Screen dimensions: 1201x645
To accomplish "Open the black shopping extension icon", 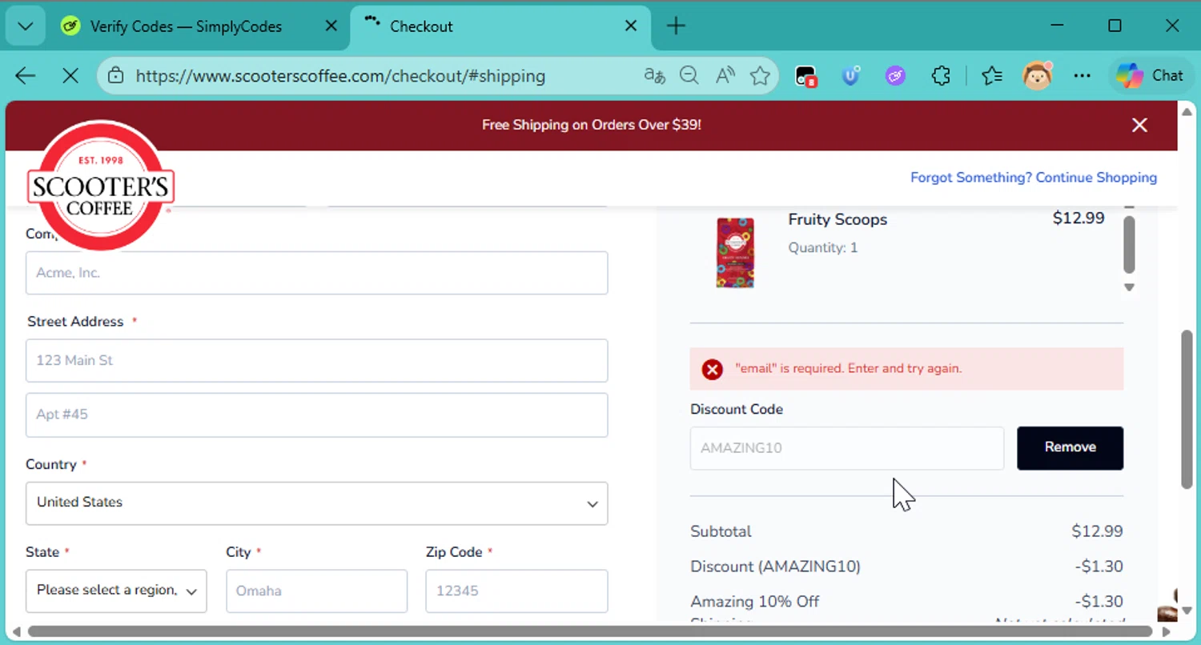I will 805,77.
